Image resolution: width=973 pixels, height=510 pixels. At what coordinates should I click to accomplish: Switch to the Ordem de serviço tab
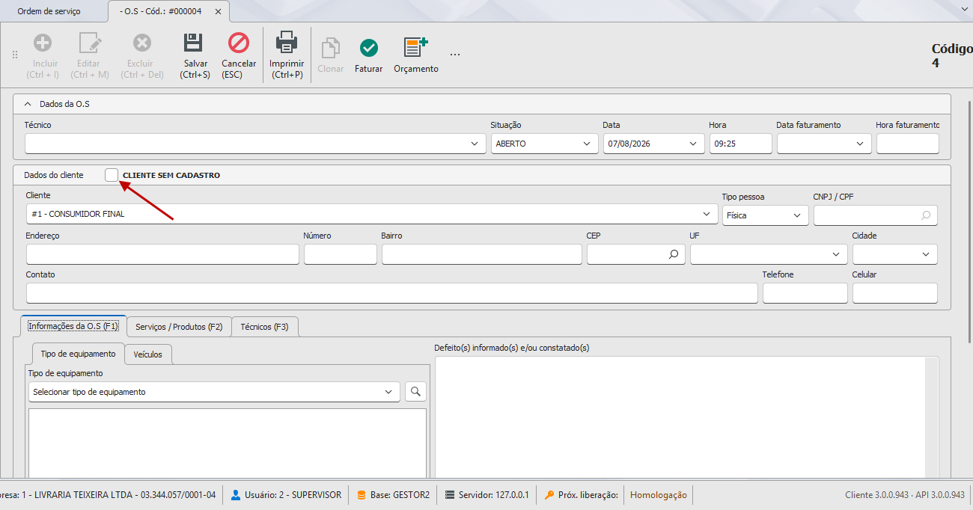point(49,12)
